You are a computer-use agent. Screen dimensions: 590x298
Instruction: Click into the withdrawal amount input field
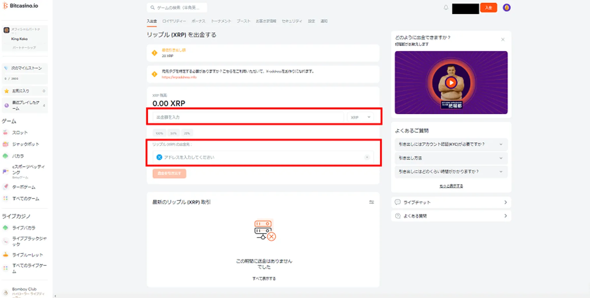(248, 117)
